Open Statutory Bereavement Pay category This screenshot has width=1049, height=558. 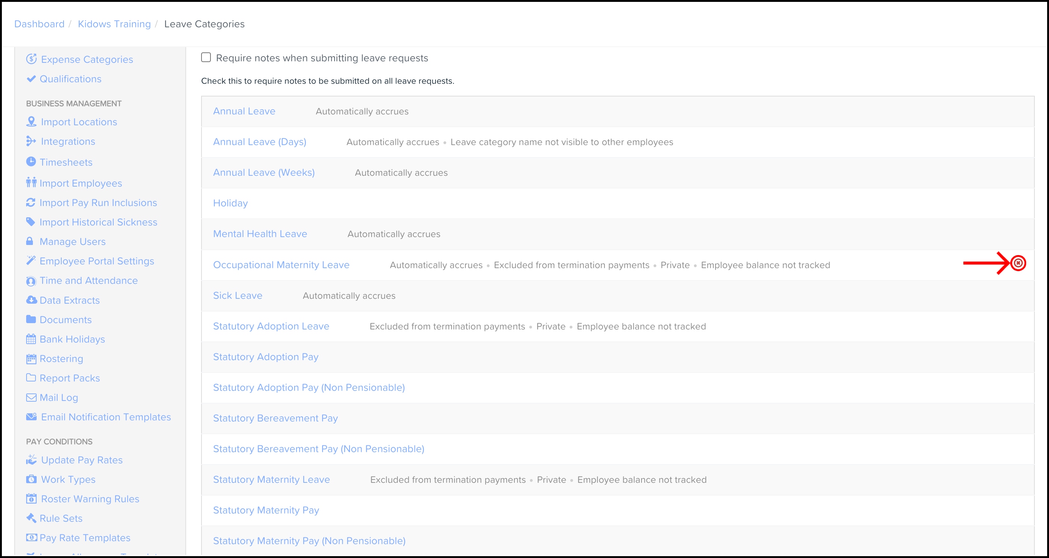[275, 418]
